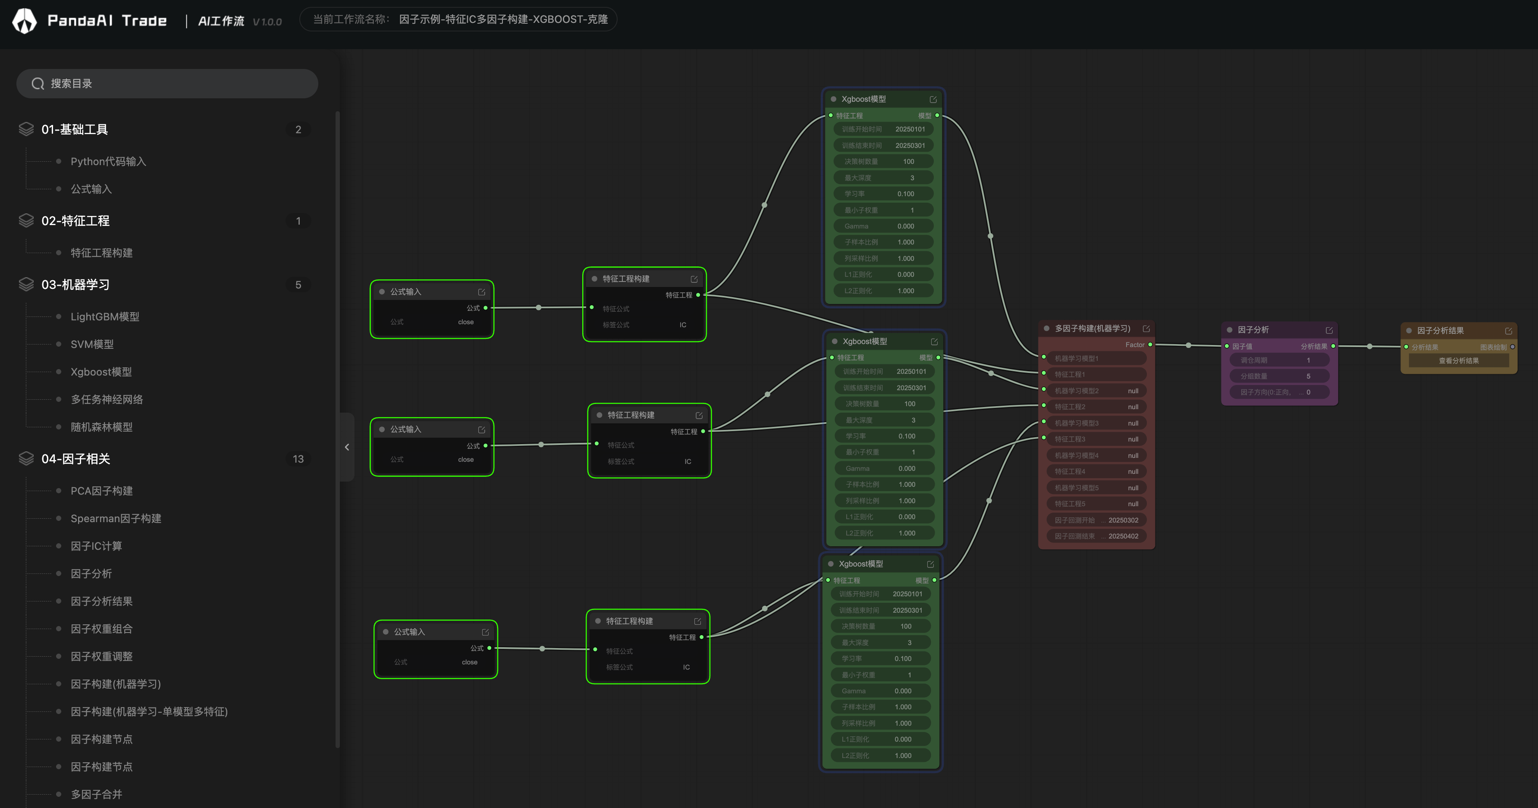Toggle status dot on 多因子构建(机器学习) node header

[1047, 328]
